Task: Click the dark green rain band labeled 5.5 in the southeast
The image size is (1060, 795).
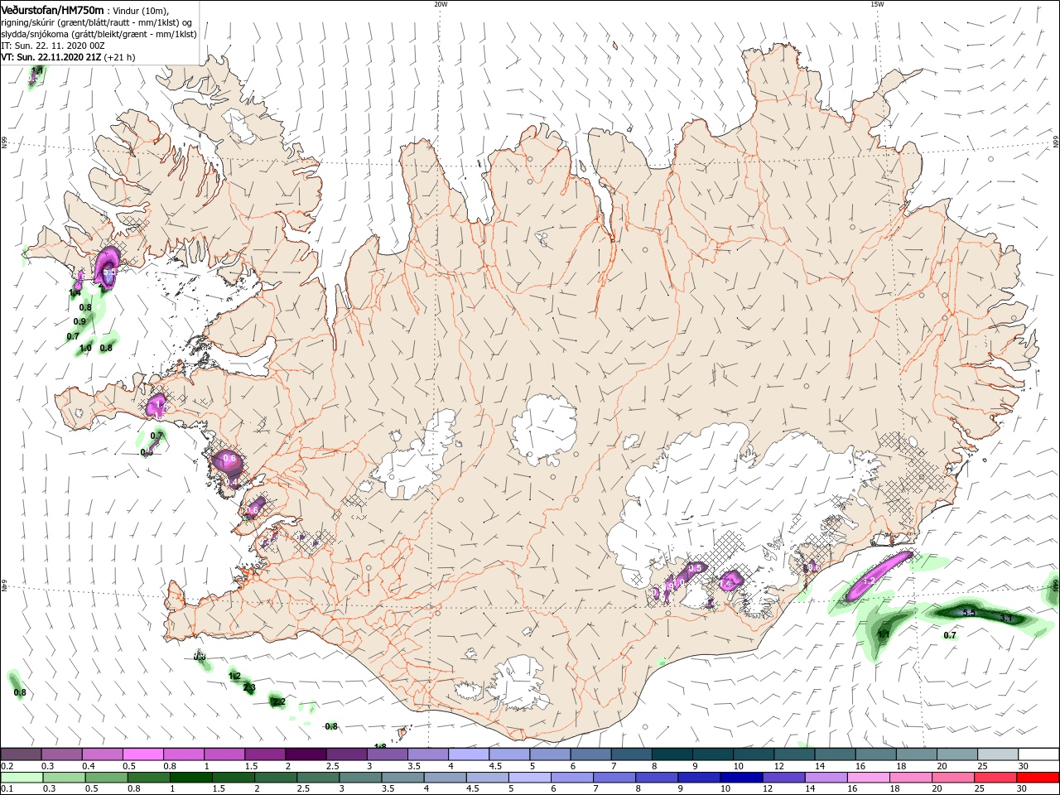Action: point(977,614)
